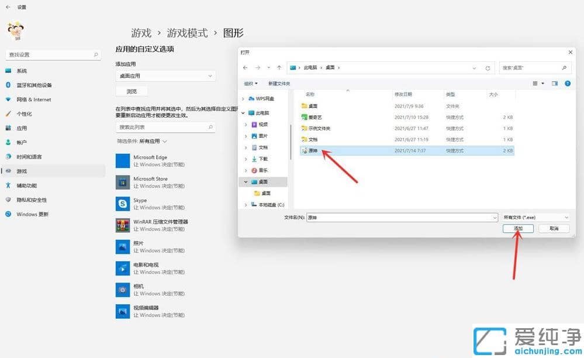Click the back arrow in the Open dialog
Image resolution: width=584 pixels, height=358 pixels.
pyautogui.click(x=245, y=67)
